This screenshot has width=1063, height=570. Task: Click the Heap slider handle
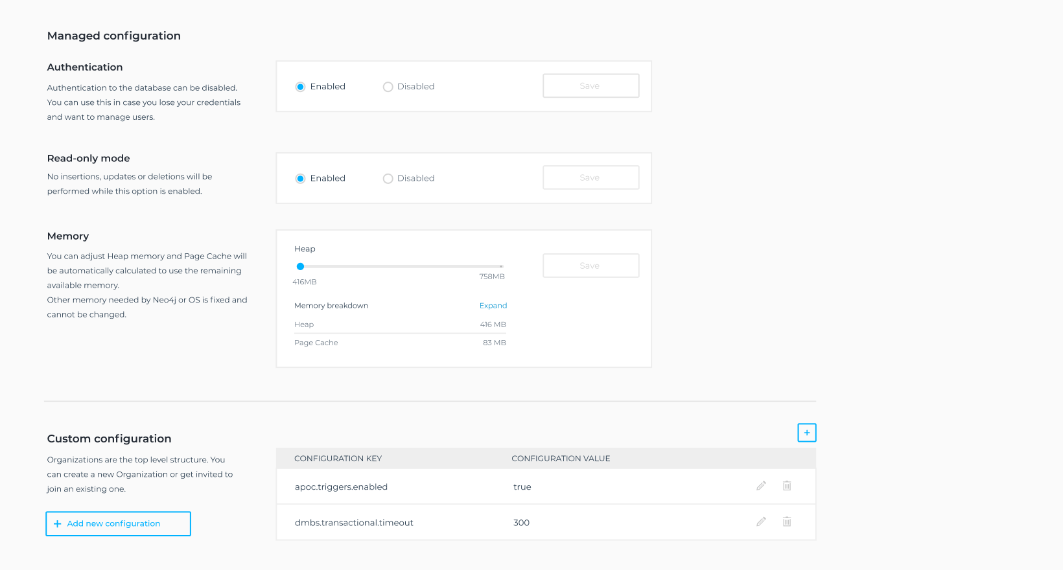[x=300, y=266]
